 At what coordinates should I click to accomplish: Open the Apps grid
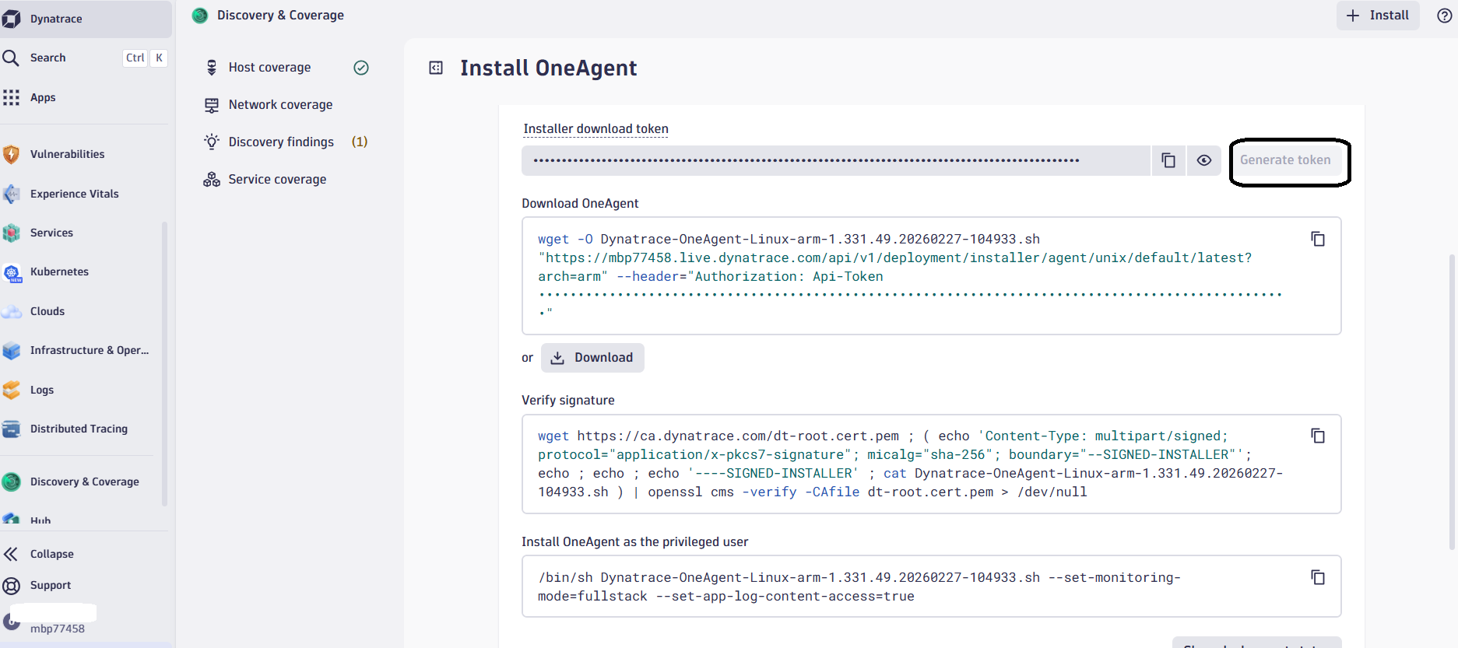(43, 96)
